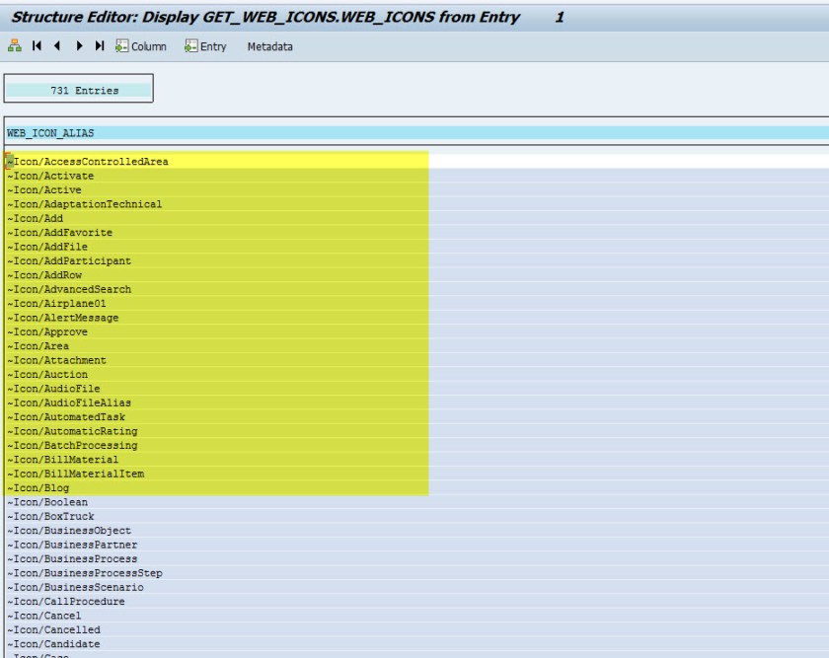This screenshot has width=829, height=658.
Task: Select row ~Icon/AddFavorite
Action: (416, 233)
